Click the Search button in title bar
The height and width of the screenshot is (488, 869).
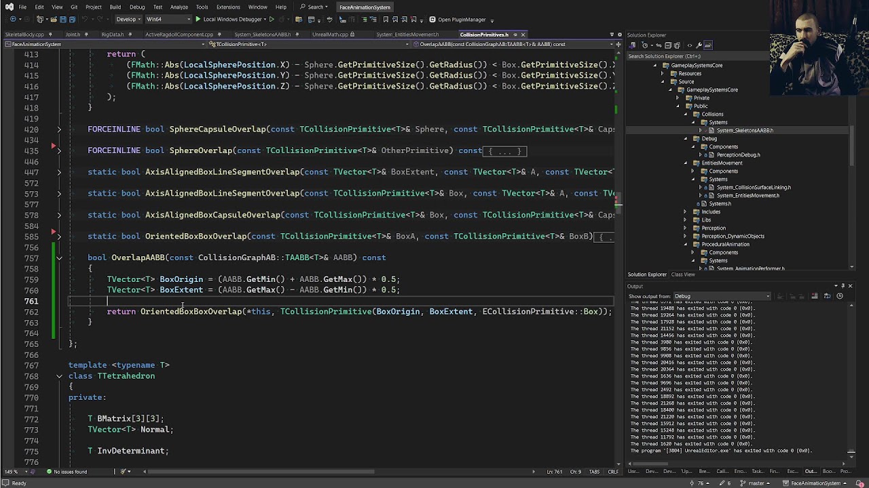(x=315, y=7)
